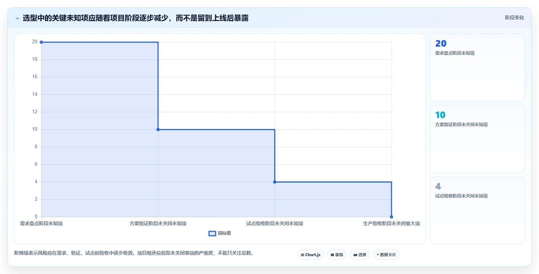Open the card showing 20 需求盘点阶段未知项
Screen dimensions: 539x274
(x=477, y=67)
